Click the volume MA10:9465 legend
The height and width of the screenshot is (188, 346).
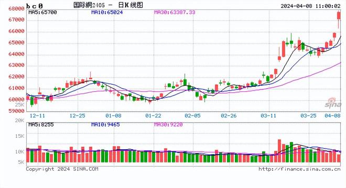105,125
